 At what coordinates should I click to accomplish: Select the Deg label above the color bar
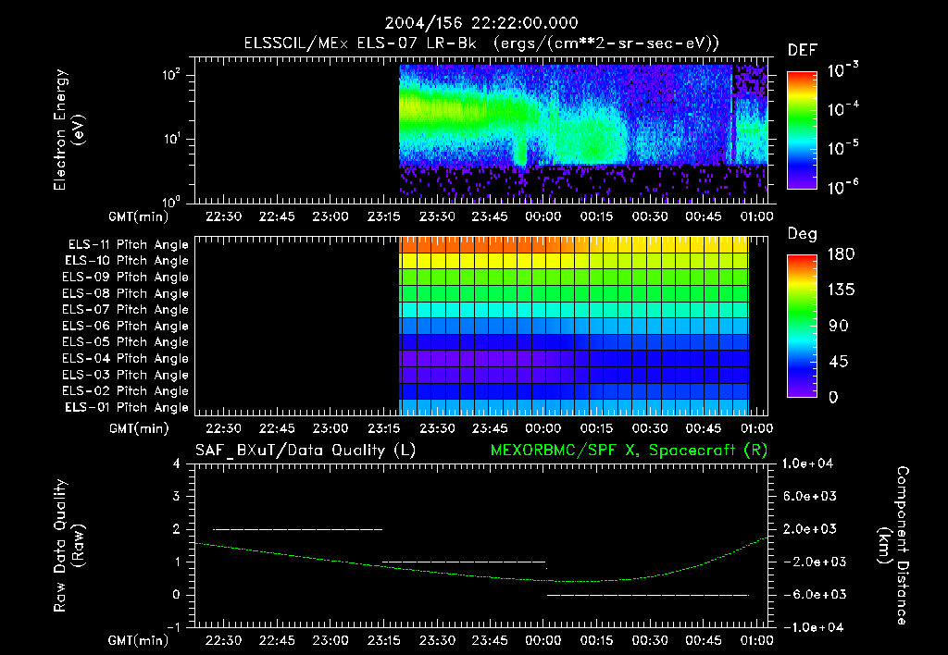[x=802, y=234]
